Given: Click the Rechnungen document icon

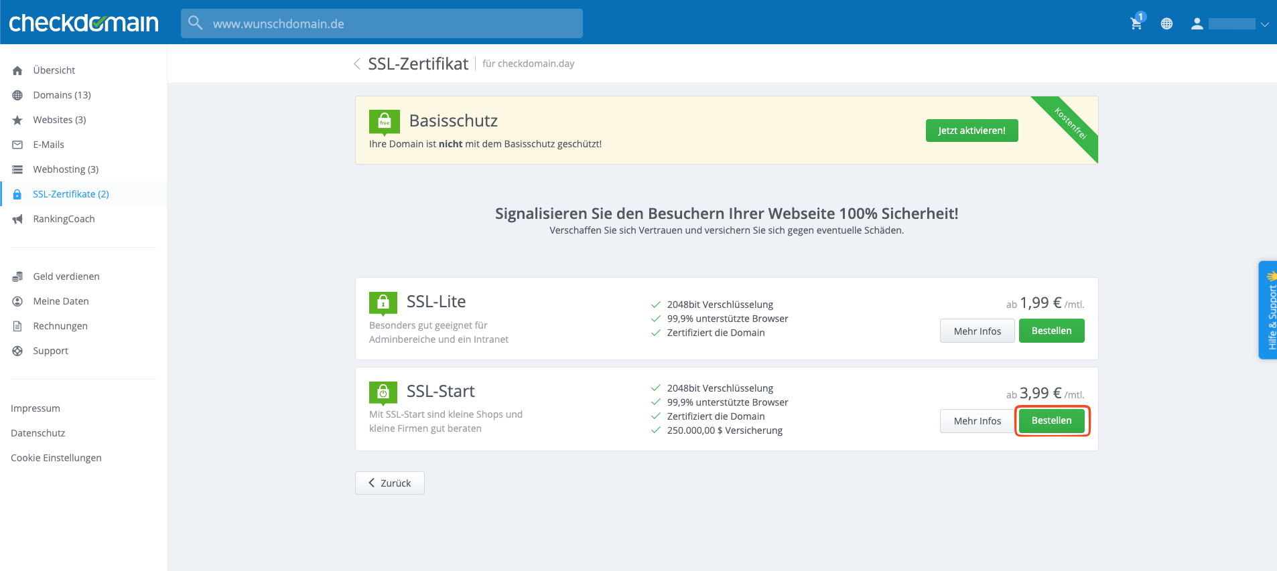Looking at the screenshot, I should [17, 326].
